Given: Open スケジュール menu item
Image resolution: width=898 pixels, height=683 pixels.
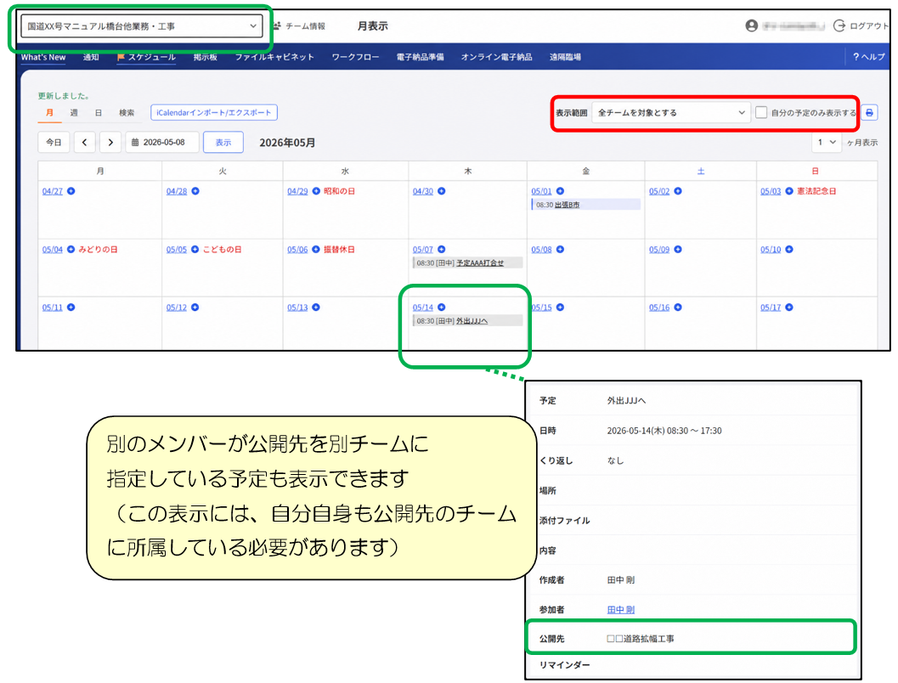Looking at the screenshot, I should (x=147, y=57).
